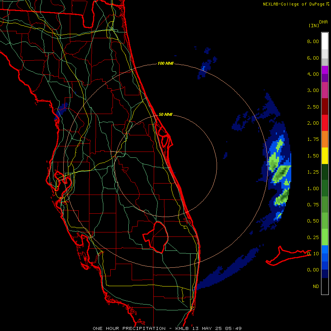Click the 4.00 legend value

[313, 74]
